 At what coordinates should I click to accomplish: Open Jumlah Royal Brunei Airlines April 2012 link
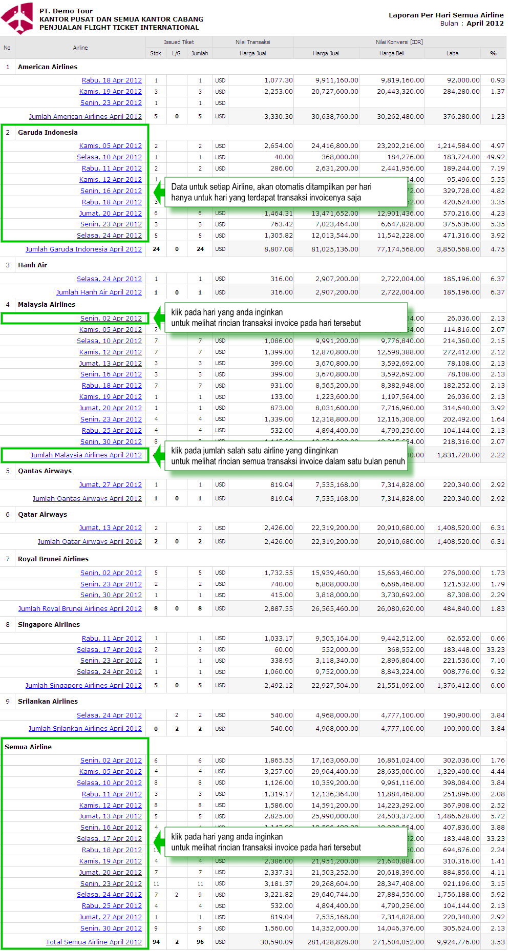click(80, 609)
